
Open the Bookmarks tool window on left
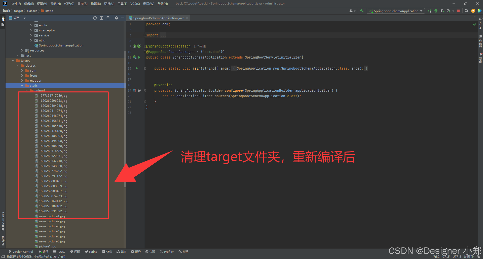pos(3,221)
